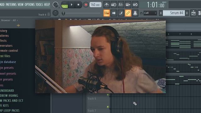Viewport: 201px width, 113px height.
Task: Toggle the overdub recording icon
Action: pos(128,5)
